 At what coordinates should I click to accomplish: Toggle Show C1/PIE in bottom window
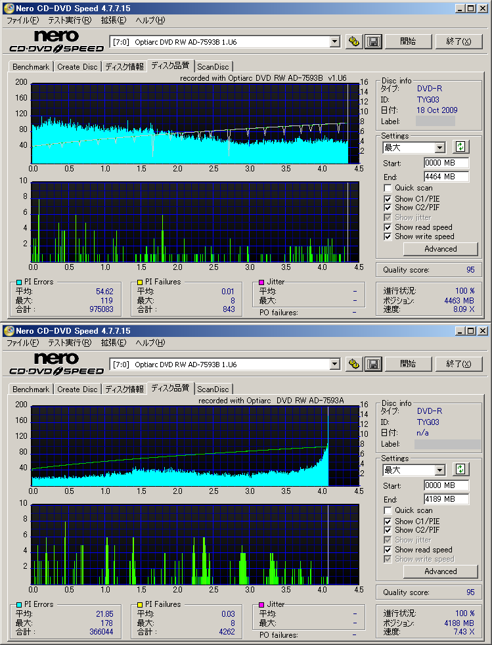(388, 521)
